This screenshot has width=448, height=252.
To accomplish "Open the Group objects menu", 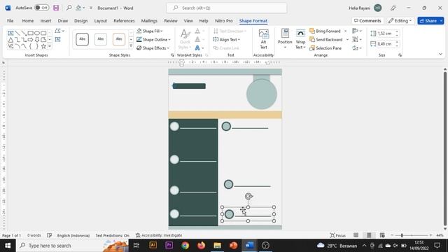I will tap(357, 39).
